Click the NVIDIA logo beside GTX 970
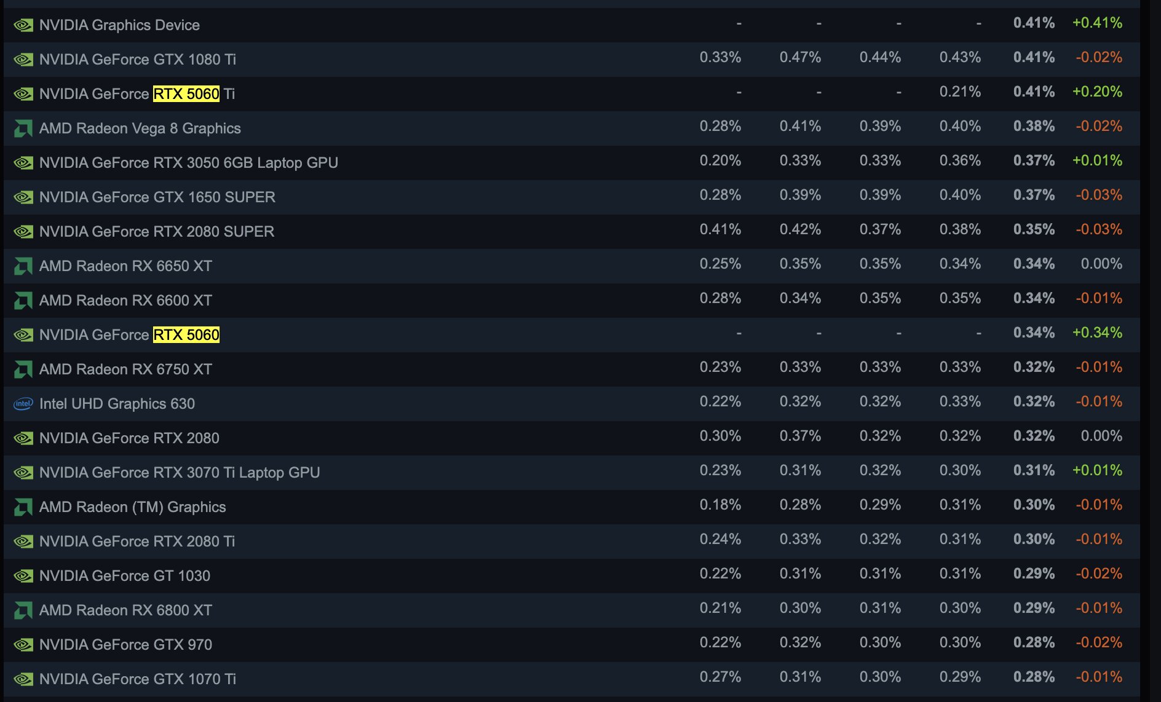Image resolution: width=1161 pixels, height=702 pixels. [23, 645]
